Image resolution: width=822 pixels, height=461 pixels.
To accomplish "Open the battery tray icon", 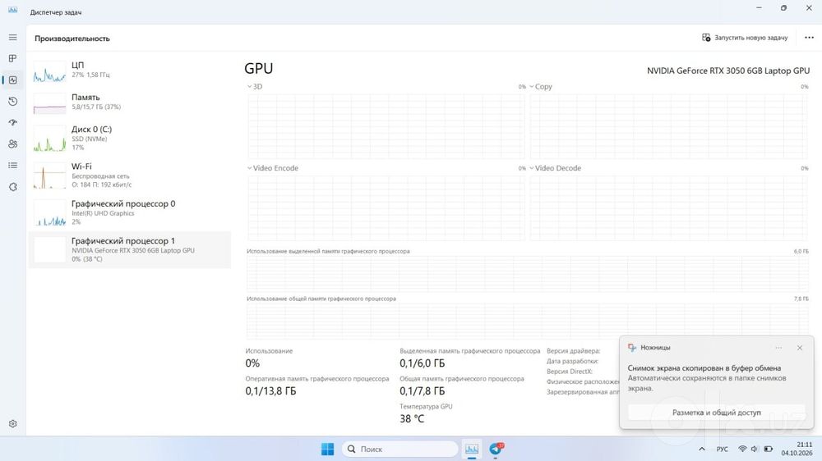I will click(x=768, y=449).
